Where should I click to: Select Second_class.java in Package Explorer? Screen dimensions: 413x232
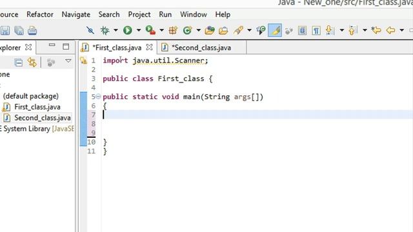[43, 118]
